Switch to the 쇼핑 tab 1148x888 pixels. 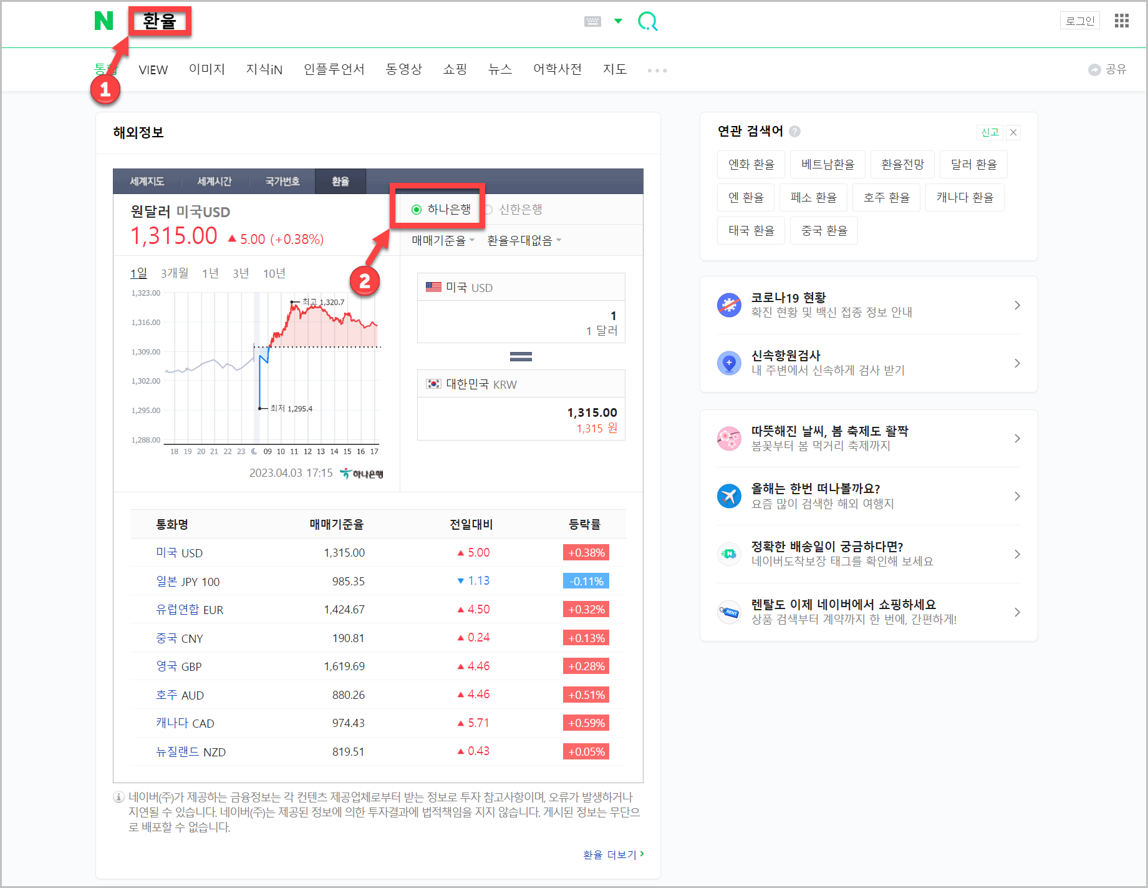[455, 69]
